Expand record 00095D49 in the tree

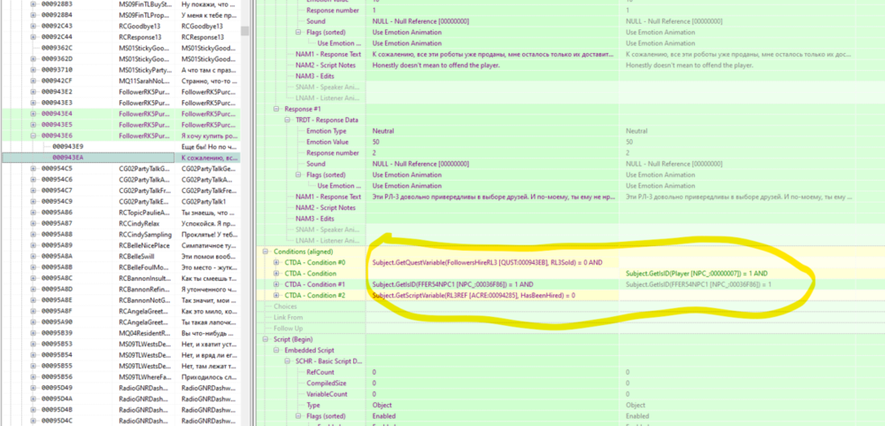click(34, 388)
